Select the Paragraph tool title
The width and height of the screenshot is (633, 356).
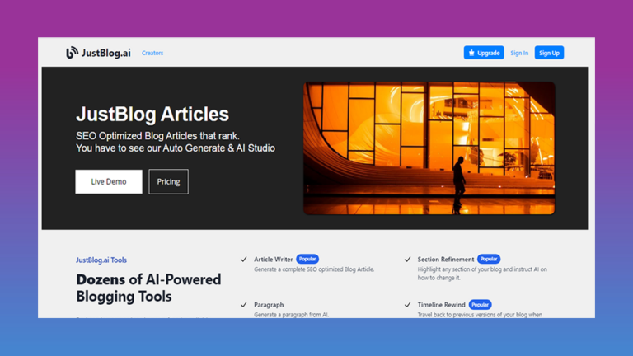[269, 305]
